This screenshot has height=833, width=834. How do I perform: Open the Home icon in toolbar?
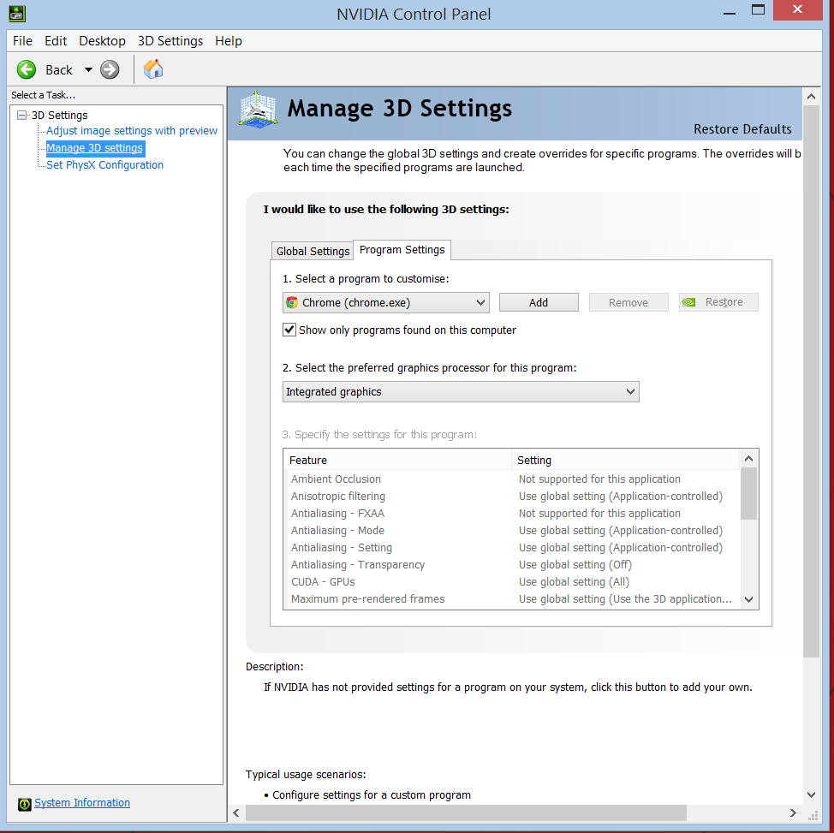tap(153, 69)
